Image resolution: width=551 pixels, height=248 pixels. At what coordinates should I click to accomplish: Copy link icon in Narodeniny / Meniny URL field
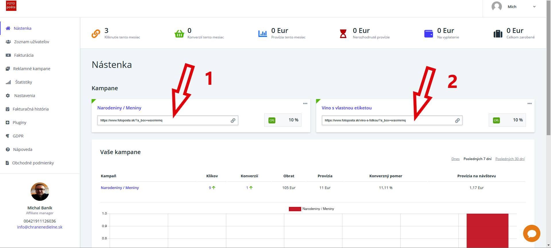click(x=233, y=121)
